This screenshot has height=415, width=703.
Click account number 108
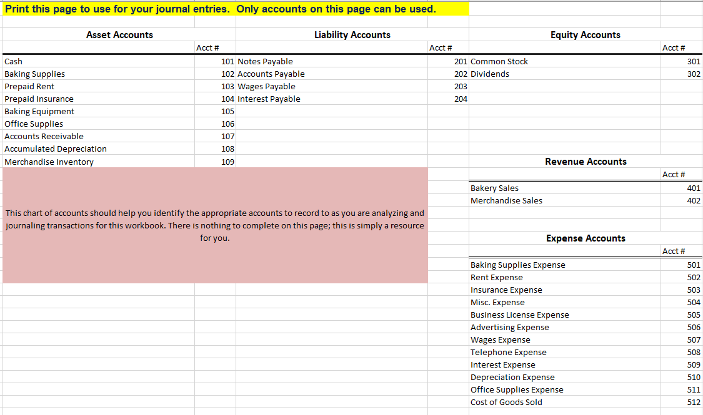point(215,149)
